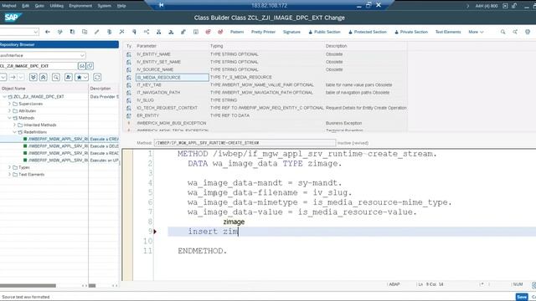Image resolution: width=536 pixels, height=301 pixels.
Task: Expand the Superclasses folder
Action: pos(9,104)
